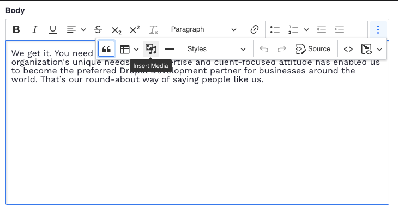
Task: Expand the text alignment dropdown arrow
Action: [x=83, y=29]
